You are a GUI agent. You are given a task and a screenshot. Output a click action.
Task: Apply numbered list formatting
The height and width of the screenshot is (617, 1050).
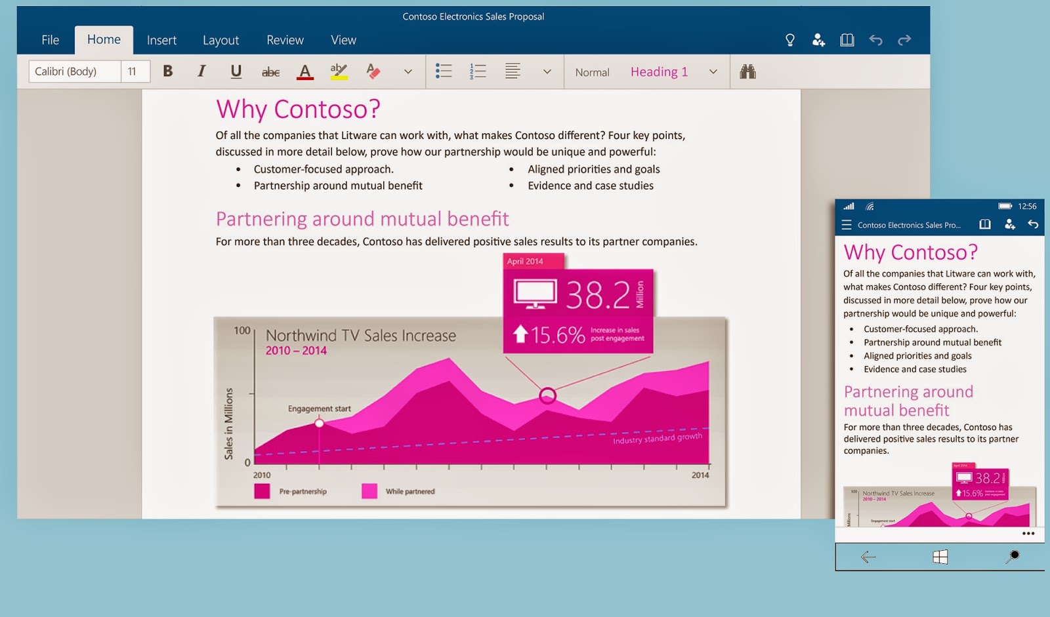coord(478,71)
